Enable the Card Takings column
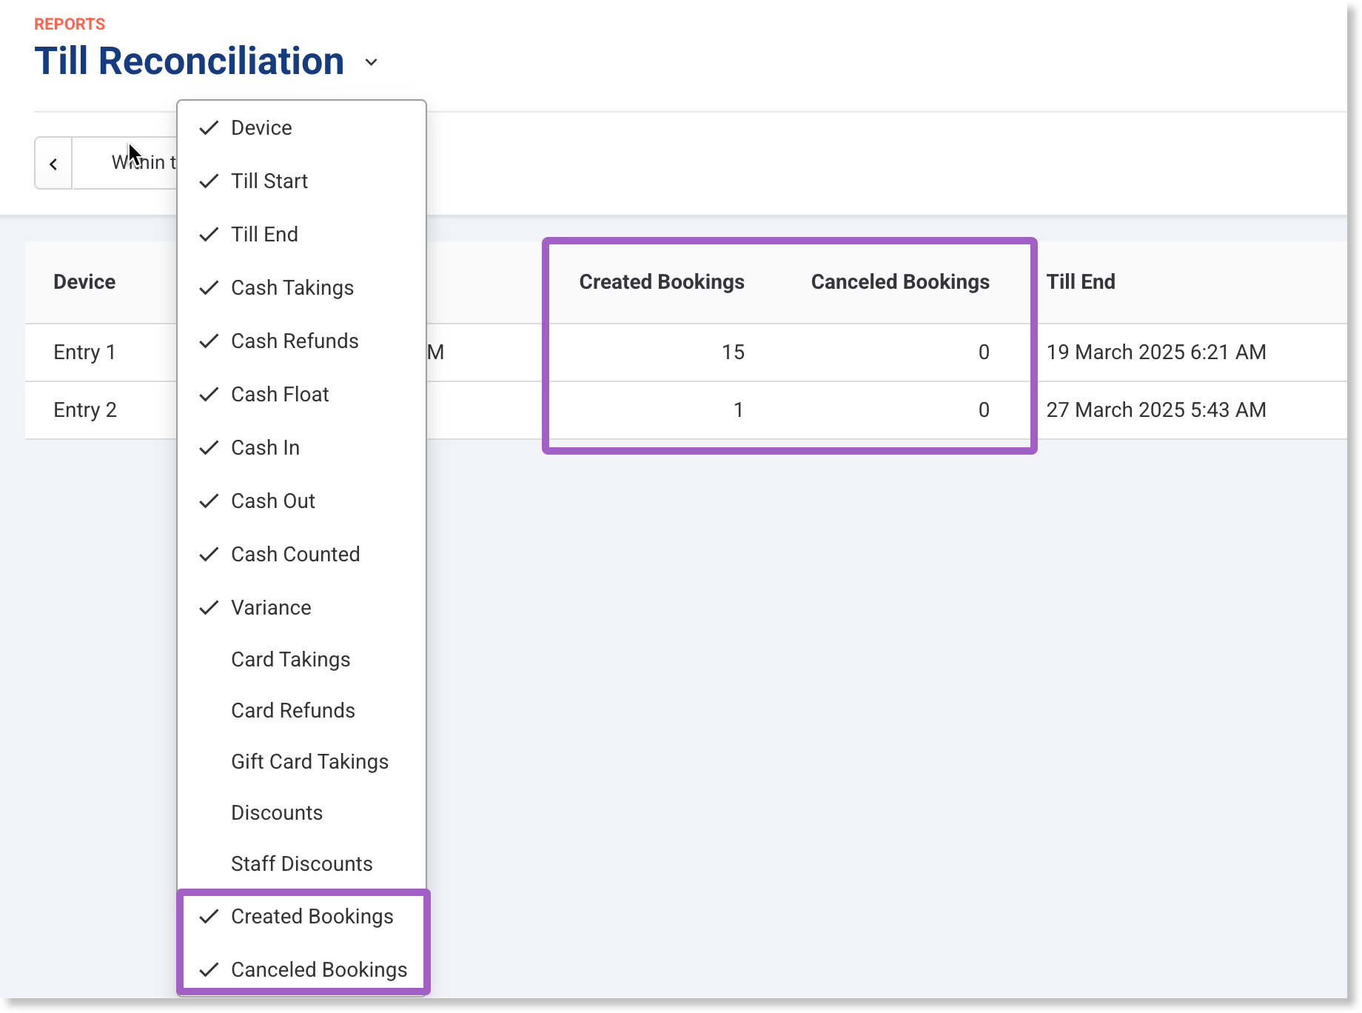 290,660
